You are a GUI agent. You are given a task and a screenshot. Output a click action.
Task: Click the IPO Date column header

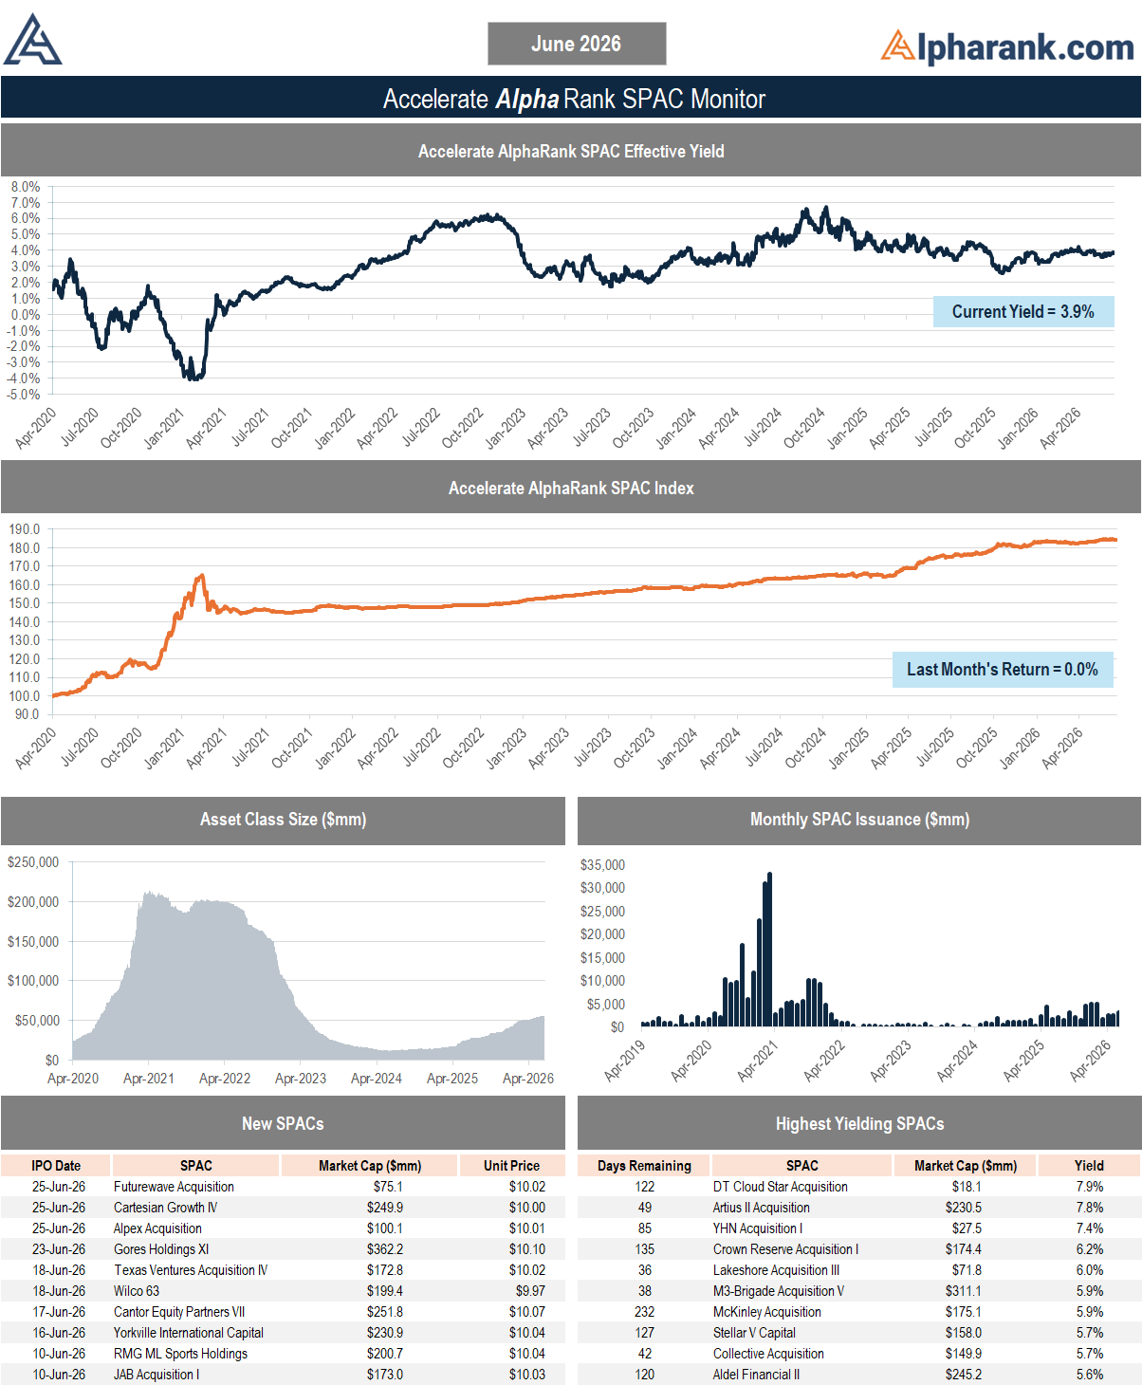click(x=56, y=1166)
